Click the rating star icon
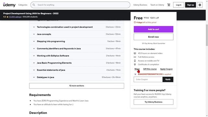The height and width of the screenshot is (117, 208). pyautogui.click(x=7, y=17)
